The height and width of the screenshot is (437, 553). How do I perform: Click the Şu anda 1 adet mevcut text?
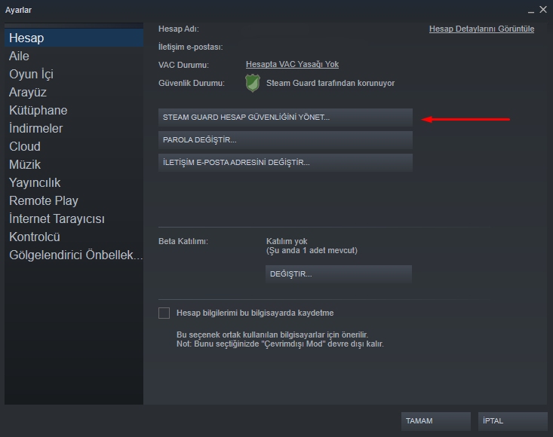[x=312, y=250]
